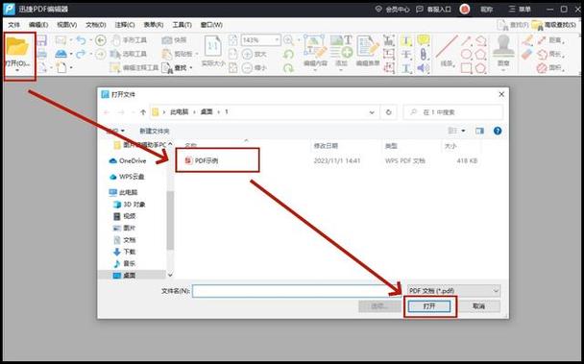Click the 取消 cancel button

(x=479, y=306)
